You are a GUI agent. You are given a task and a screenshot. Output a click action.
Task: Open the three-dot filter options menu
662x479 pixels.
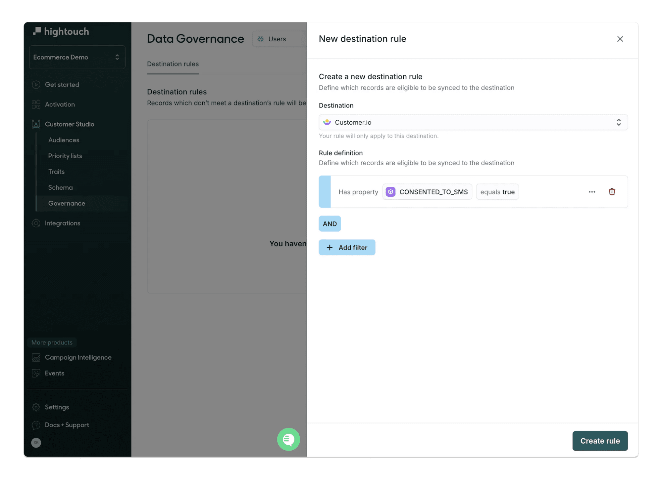[x=592, y=192]
